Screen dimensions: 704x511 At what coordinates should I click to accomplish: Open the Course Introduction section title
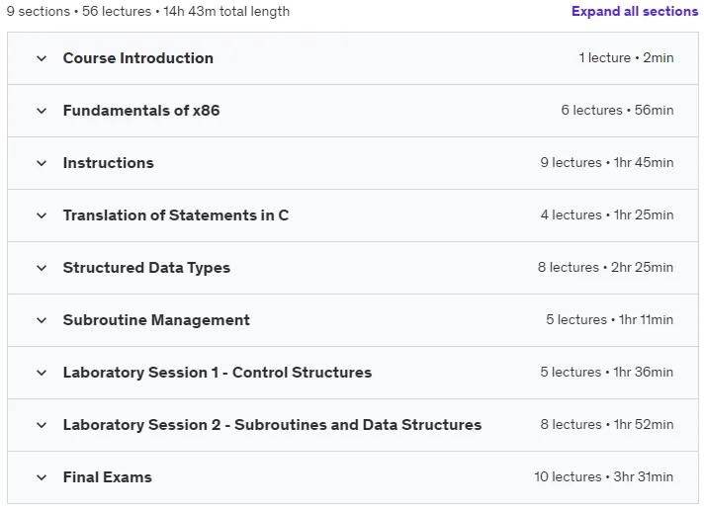tap(137, 58)
